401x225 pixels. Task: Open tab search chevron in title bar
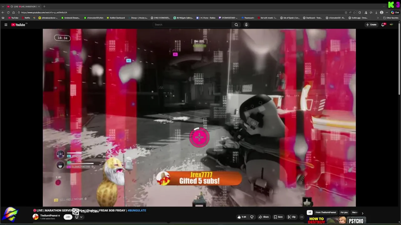pyautogui.click(x=3, y=7)
